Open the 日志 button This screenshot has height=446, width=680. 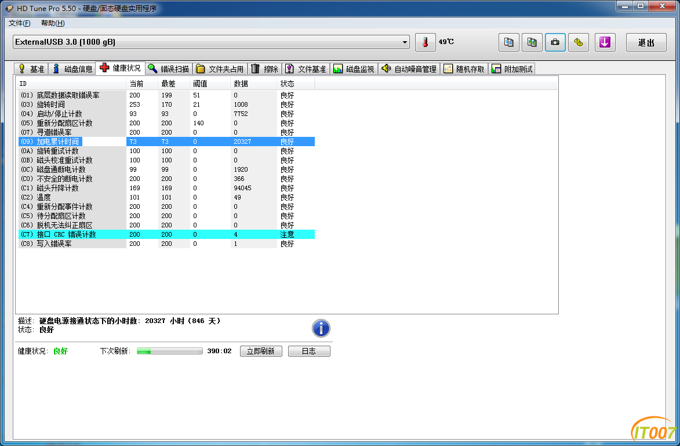point(309,351)
